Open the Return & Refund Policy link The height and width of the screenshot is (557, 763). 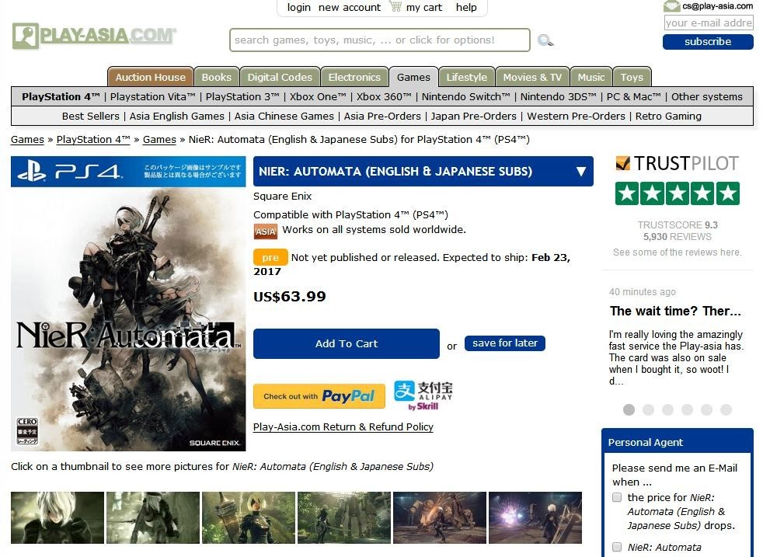343,426
